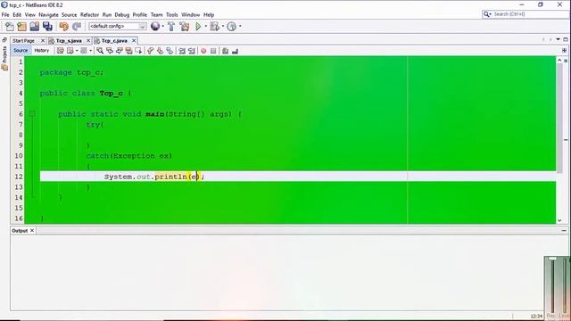Viewport: 571px width, 321px height.
Task: Click the search magnifier icon in search box
Action: [x=486, y=14]
